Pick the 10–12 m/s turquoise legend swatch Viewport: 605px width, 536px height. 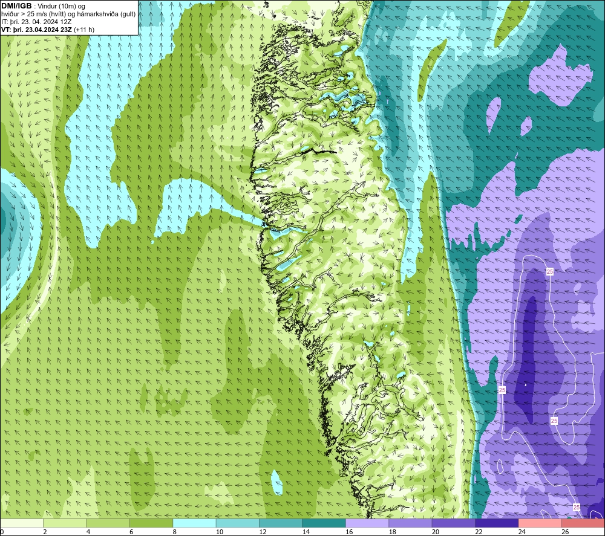238,523
